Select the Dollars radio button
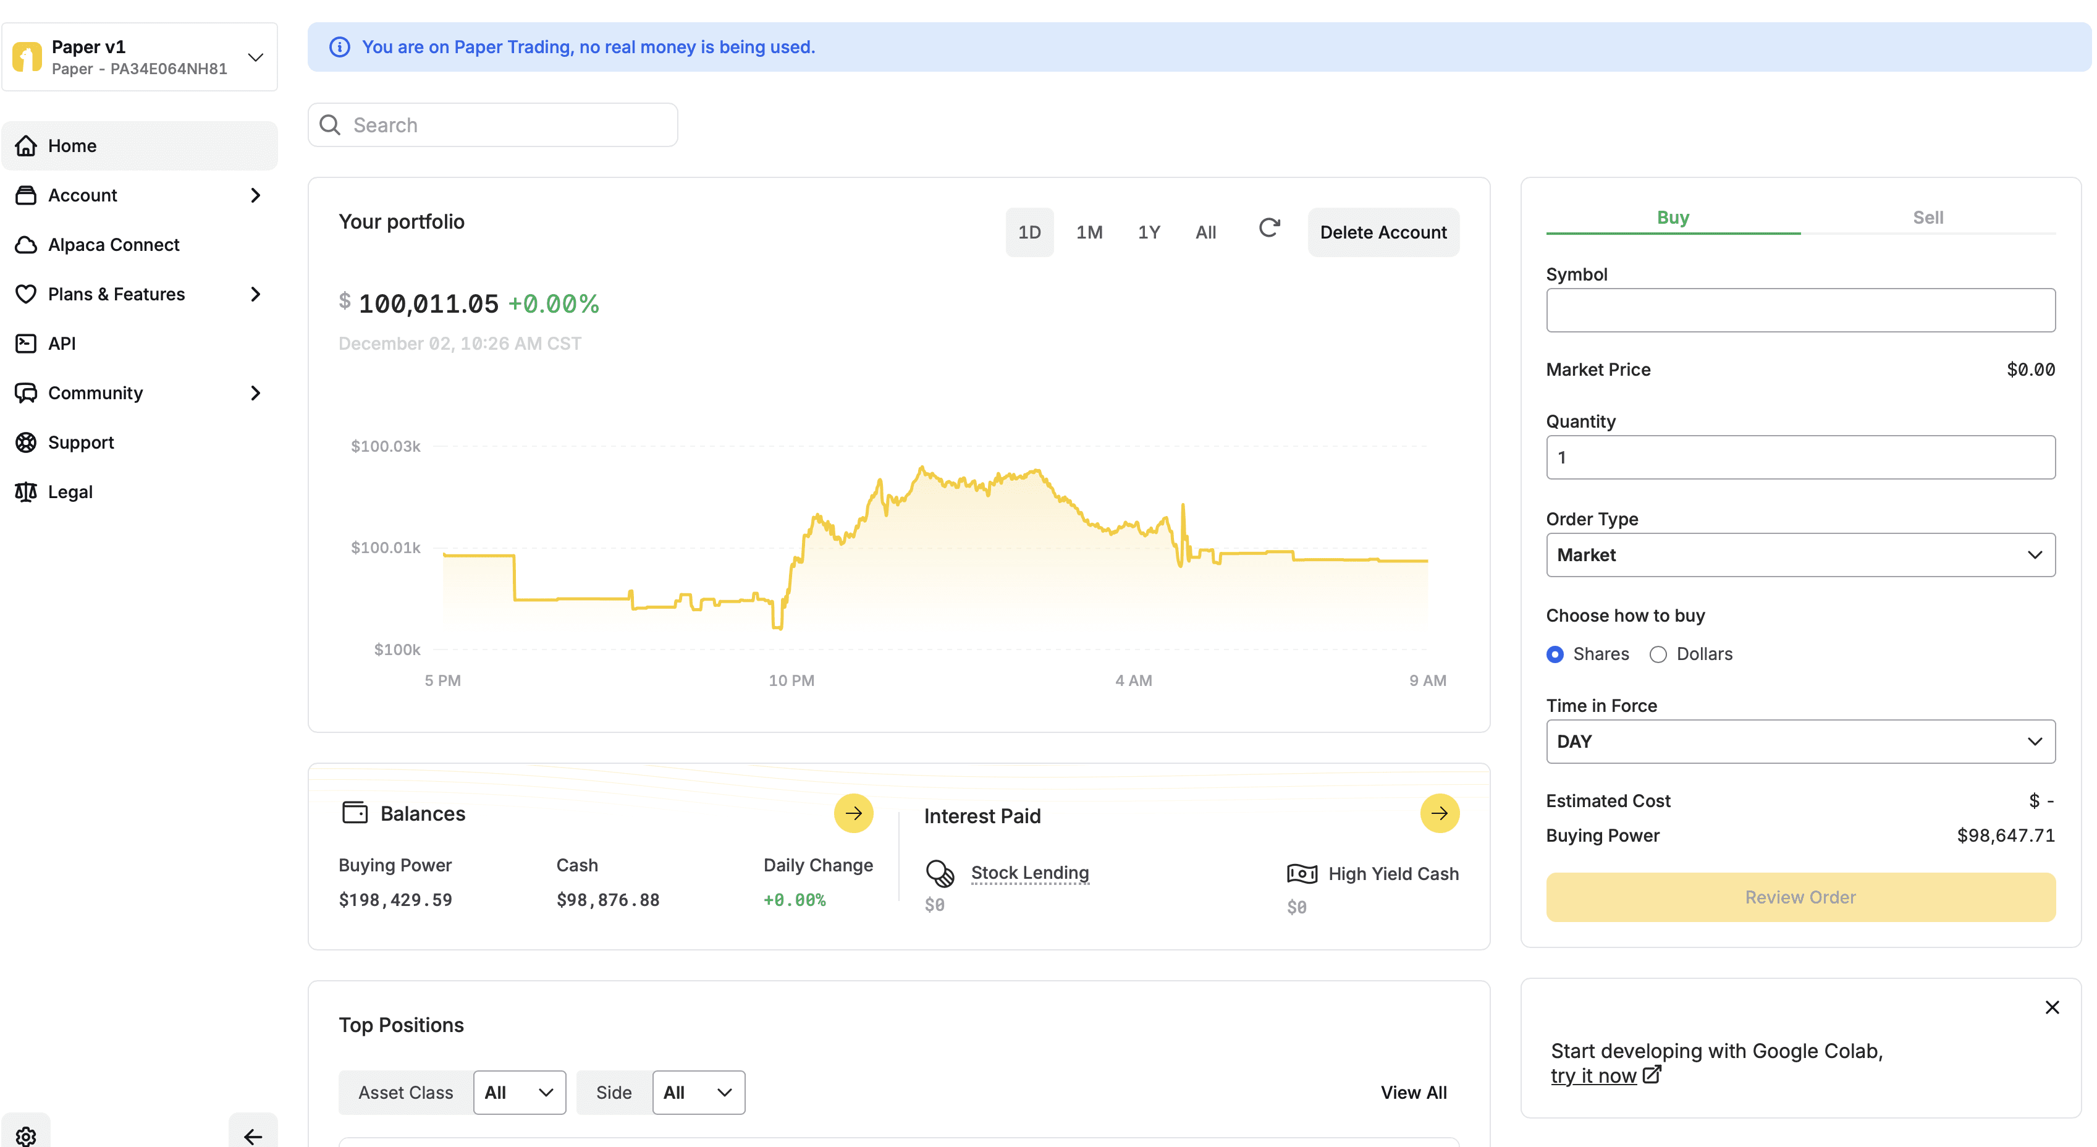 pos(1658,654)
